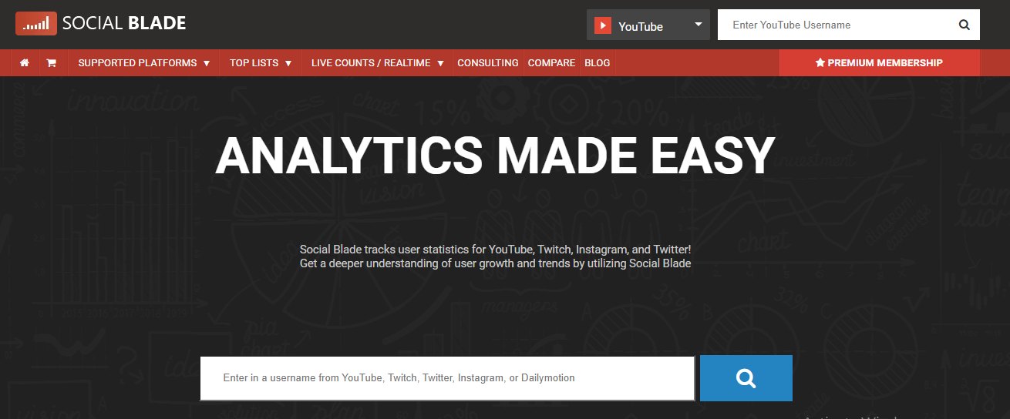This screenshot has width=1010, height=419.
Task: Click the star icon beside Premium Membership
Action: pyautogui.click(x=820, y=63)
